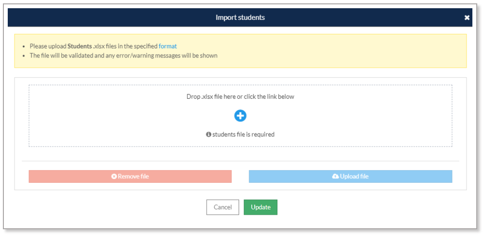Open the specified format link
Viewport: 484px width, 236px height.
[167, 46]
